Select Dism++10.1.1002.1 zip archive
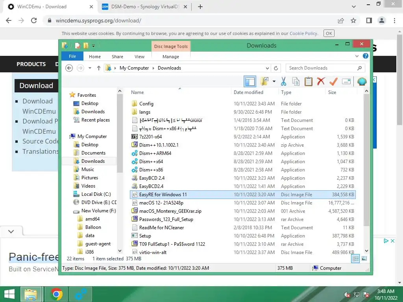Image resolution: width=403 pixels, height=302 pixels. point(243,145)
